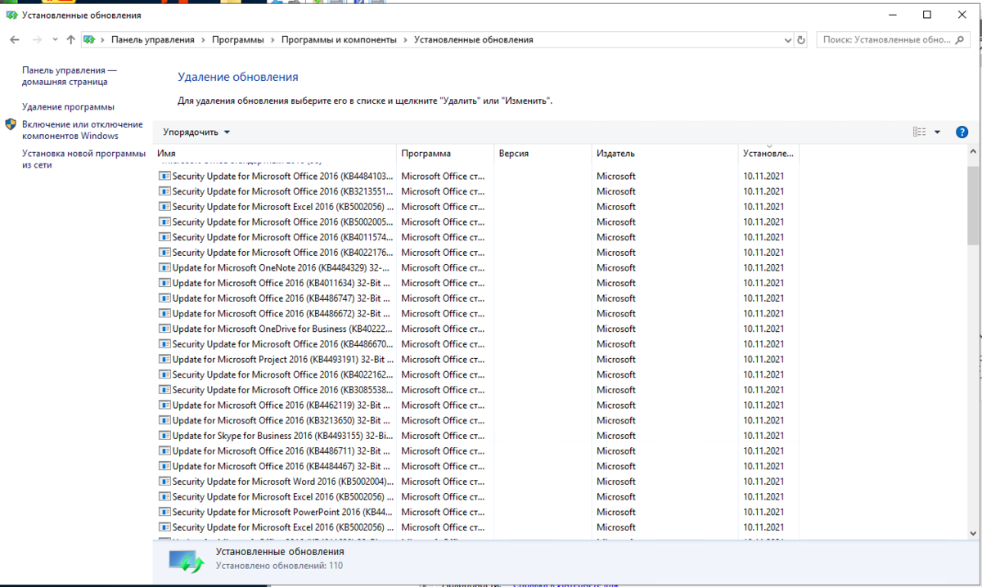Expand chevron after "Панель управления" breadcrumb
Image resolution: width=982 pixels, height=587 pixels.
(x=203, y=39)
